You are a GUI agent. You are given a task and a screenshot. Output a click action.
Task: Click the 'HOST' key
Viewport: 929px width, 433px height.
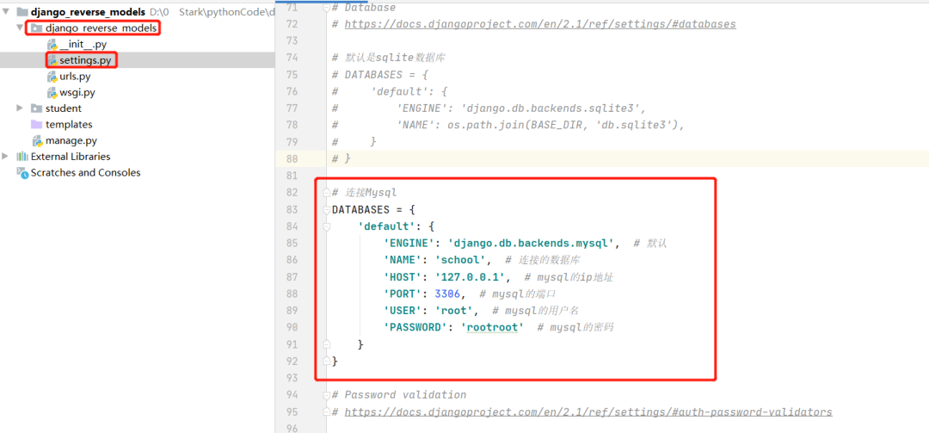pyautogui.click(x=403, y=277)
